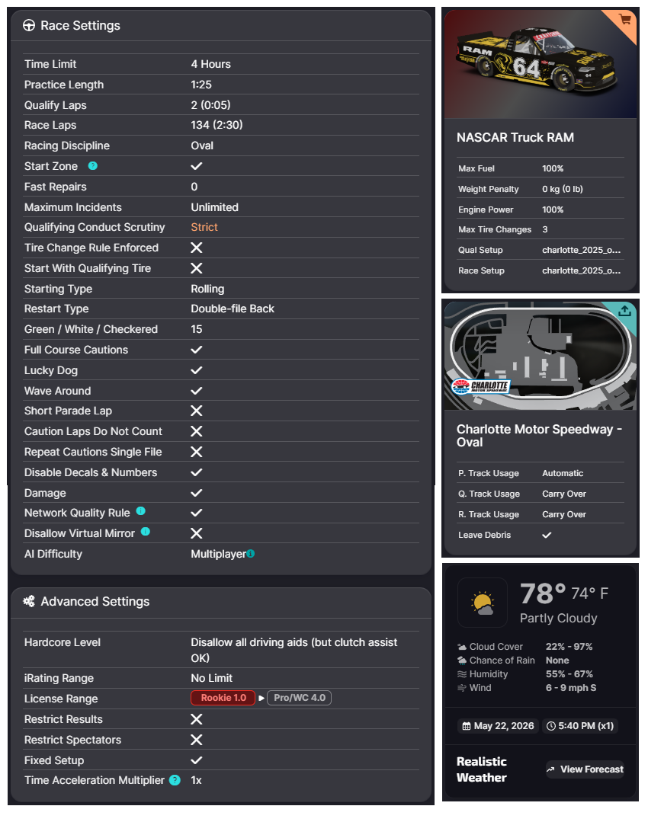
Task: Click the share icon on Charlotte track map
Action: pos(624,311)
